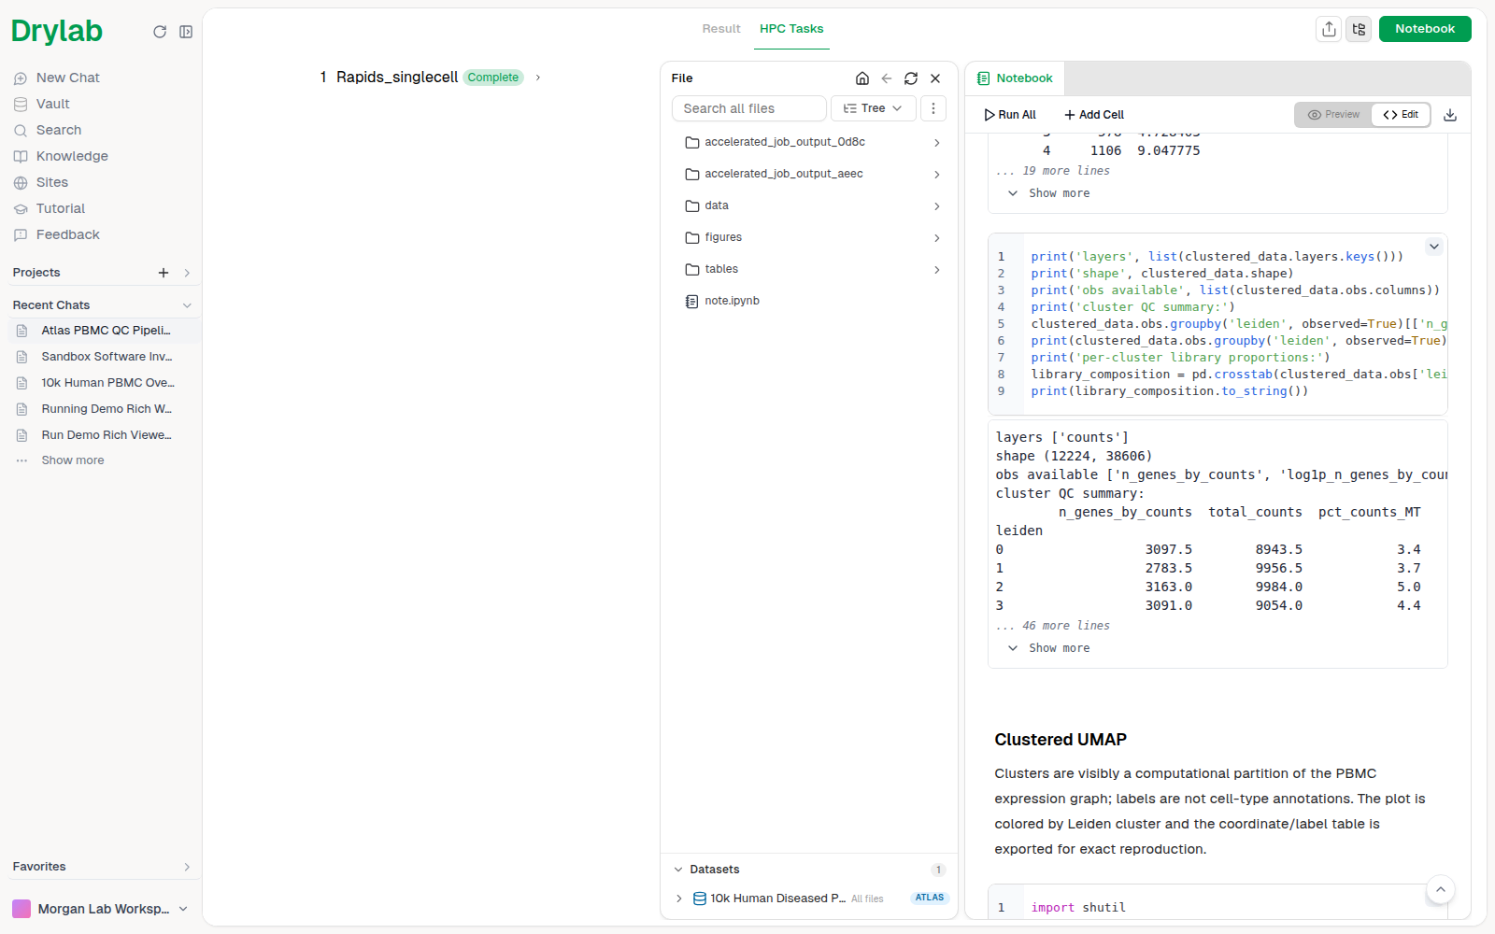Toggle the file tree panel icon
The width and height of the screenshot is (1495, 934).
tap(1359, 29)
